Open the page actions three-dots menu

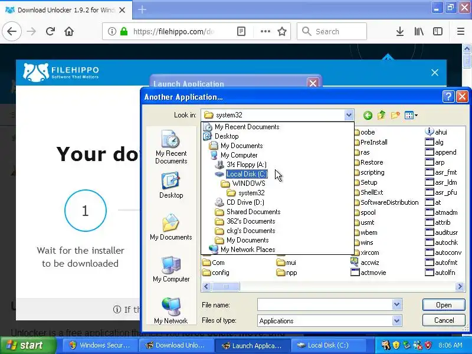pos(265,31)
